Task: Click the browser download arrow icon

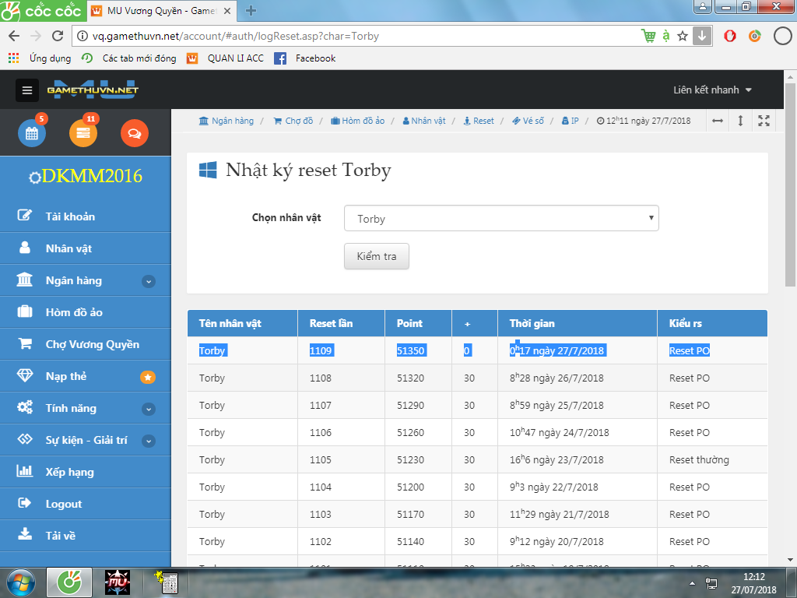Action: (702, 36)
